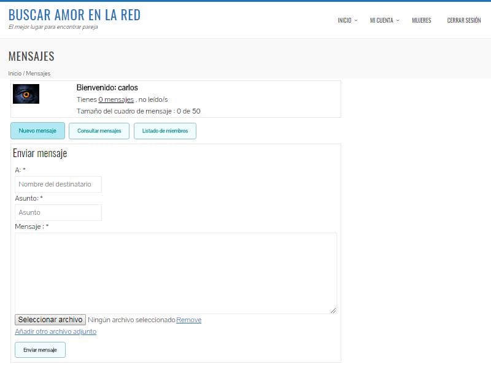Click the Remove attachment link
The width and height of the screenshot is (491, 367).
(188, 320)
